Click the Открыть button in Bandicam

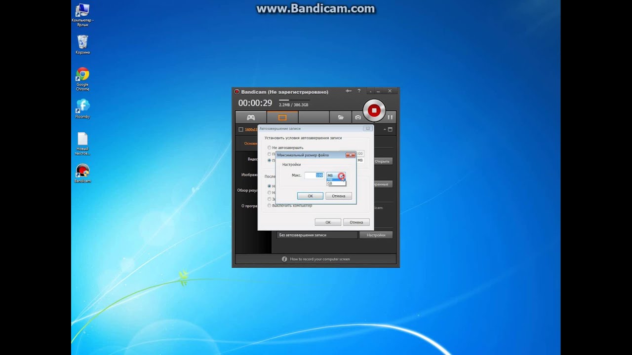382,161
